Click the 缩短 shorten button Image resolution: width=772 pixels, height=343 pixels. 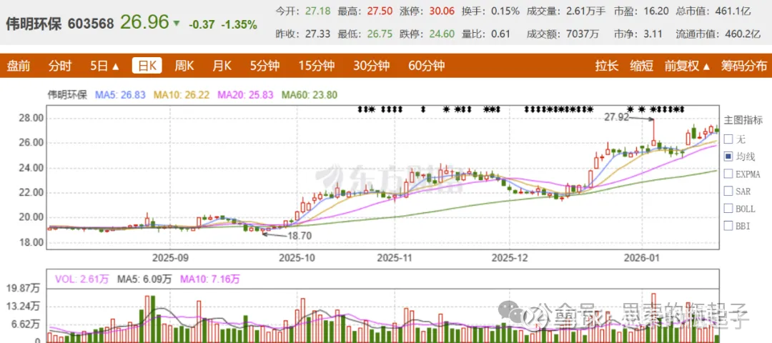click(641, 66)
